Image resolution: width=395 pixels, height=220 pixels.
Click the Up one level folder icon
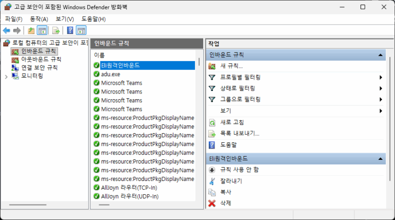31,30
